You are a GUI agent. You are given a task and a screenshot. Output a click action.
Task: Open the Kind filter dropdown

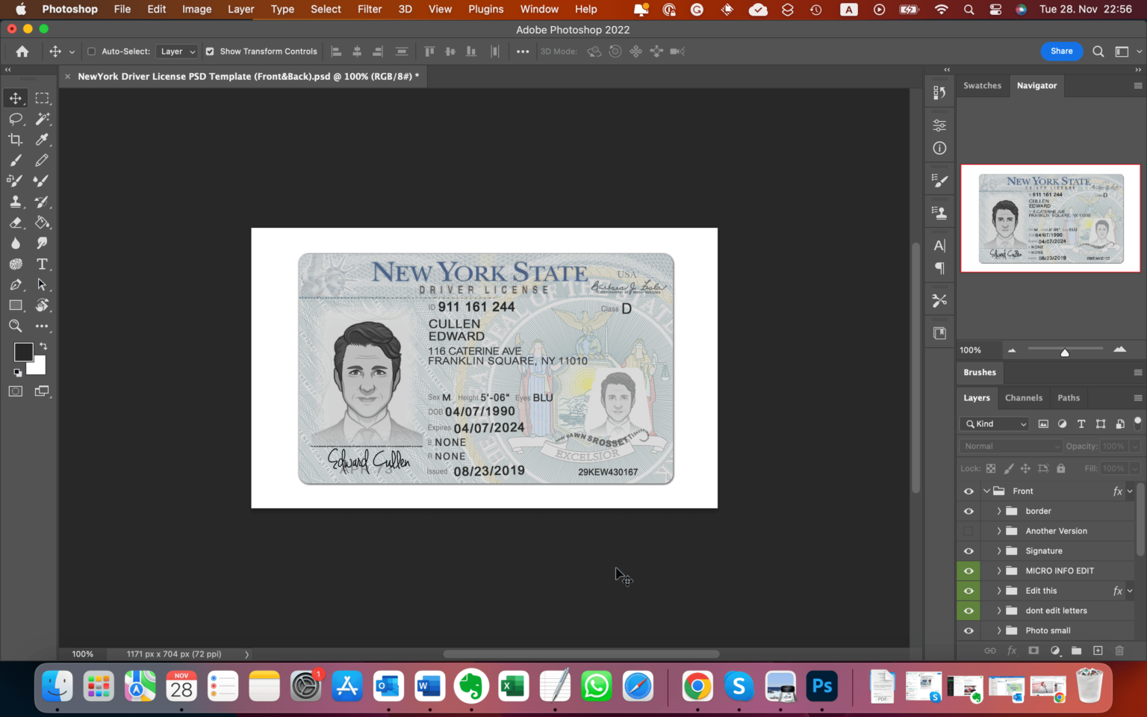[994, 423]
